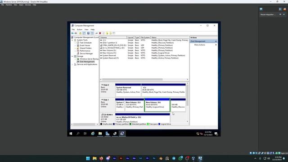
Task: Sort by the Volume column header
Action: (x=113, y=37)
